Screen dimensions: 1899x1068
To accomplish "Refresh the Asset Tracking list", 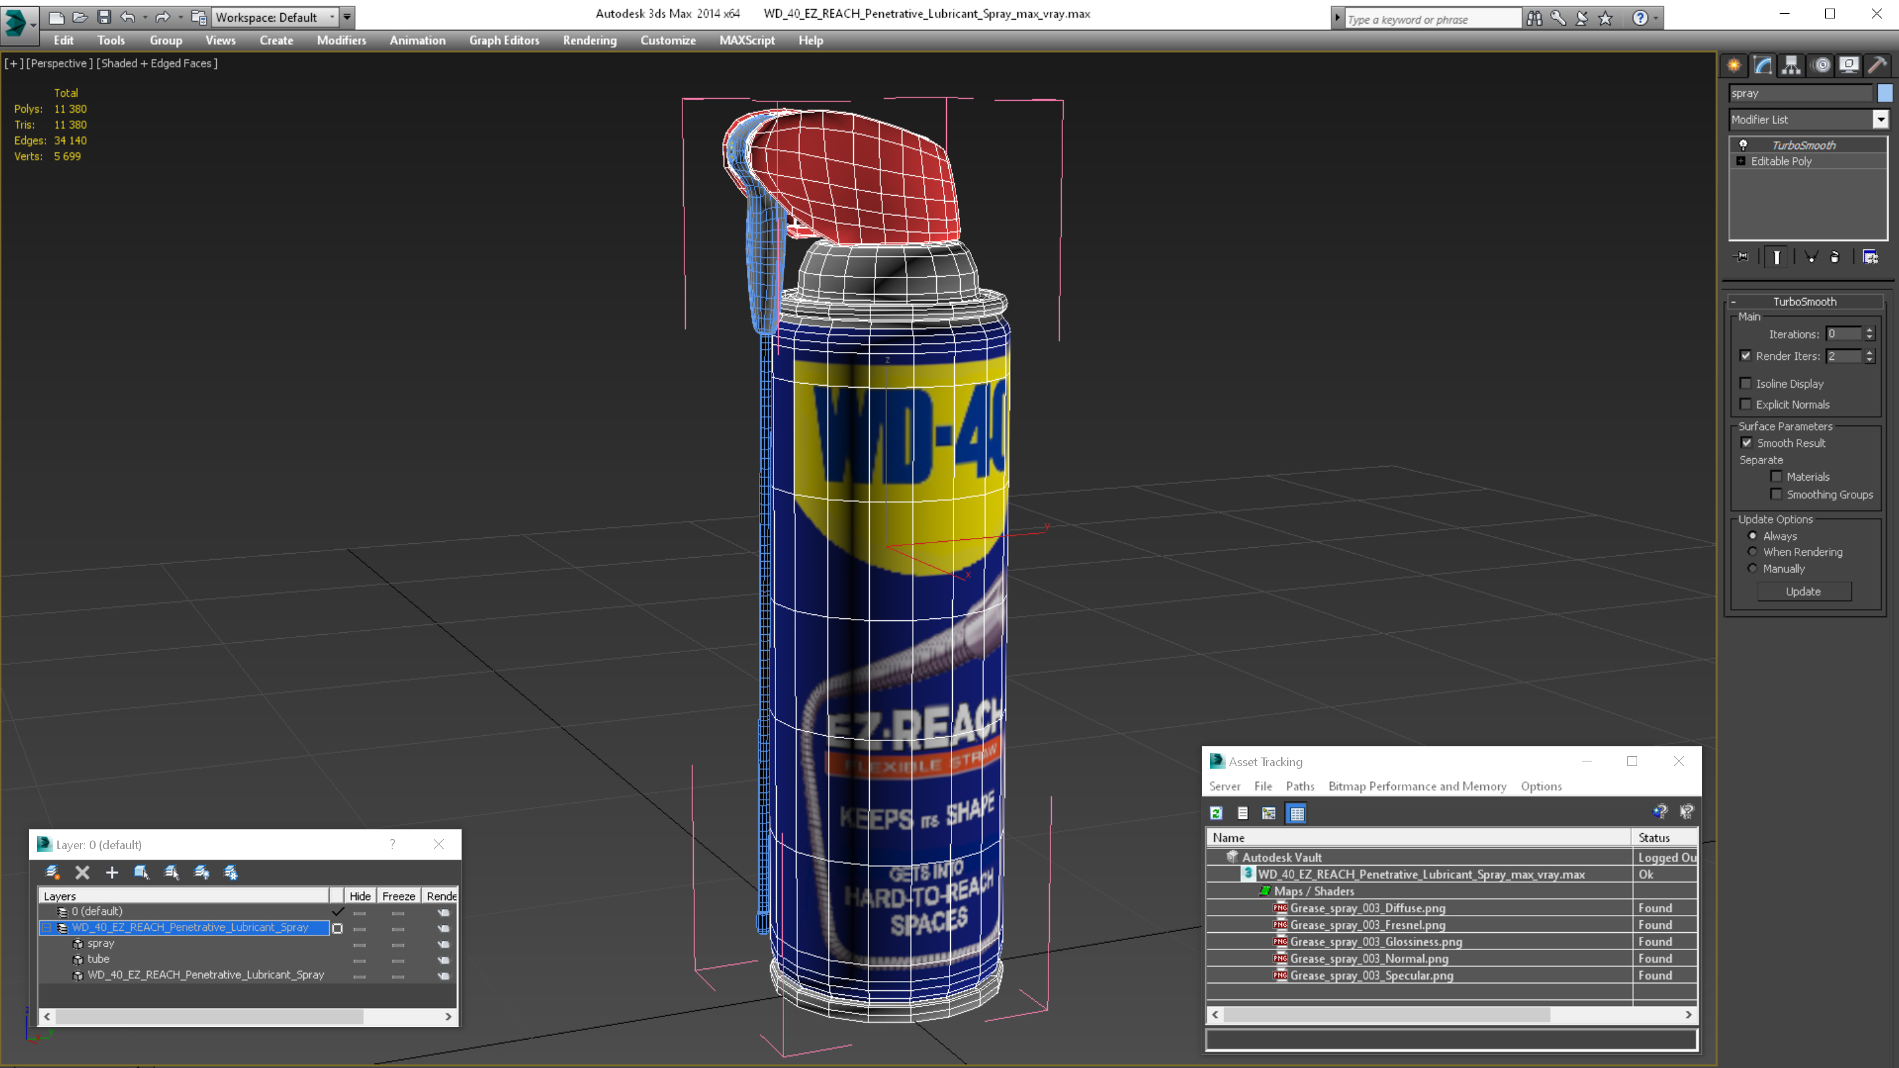I will tap(1217, 813).
